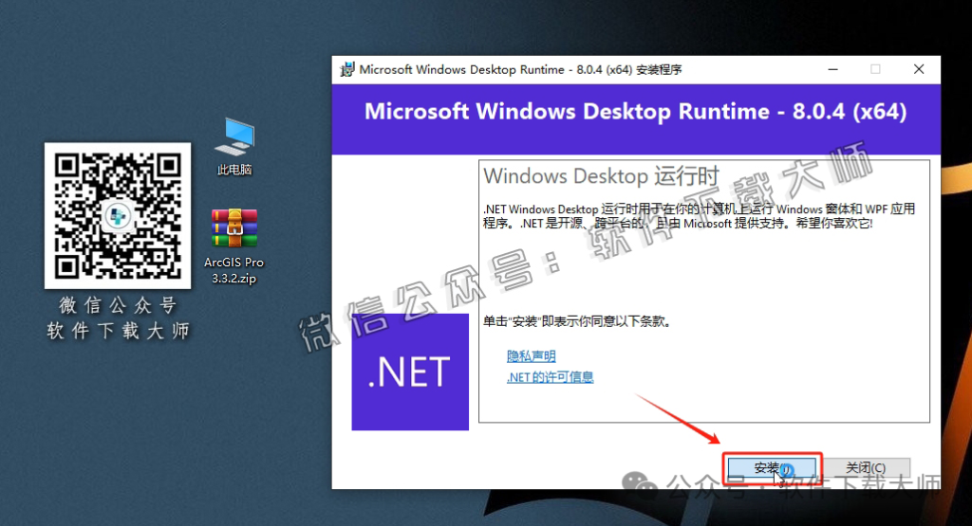This screenshot has width=972, height=526.
Task: Click the purple banner title 'Microsoft Windows Desktop Runtime - 8.0.4 (x64)'
Action: pyautogui.click(x=635, y=112)
